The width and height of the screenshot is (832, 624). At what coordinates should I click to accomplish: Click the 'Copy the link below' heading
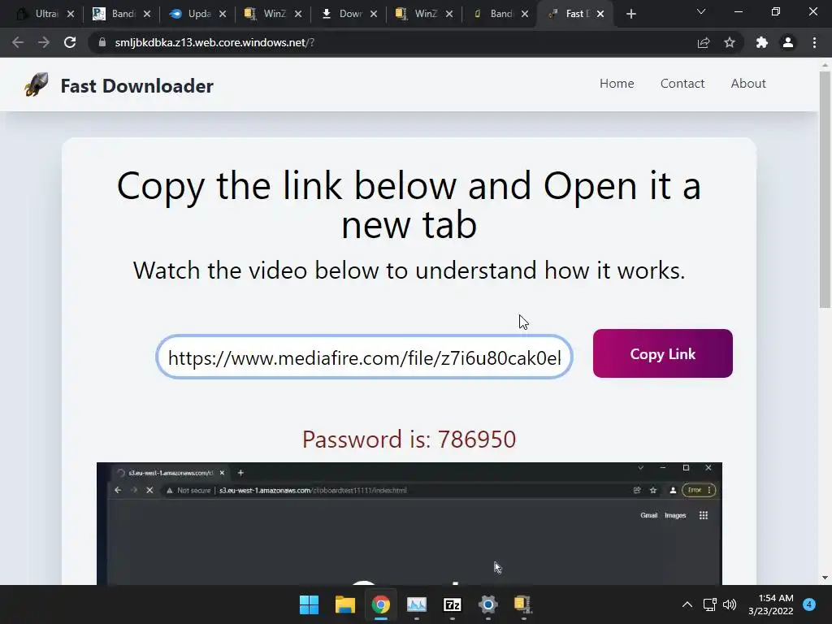[409, 206]
